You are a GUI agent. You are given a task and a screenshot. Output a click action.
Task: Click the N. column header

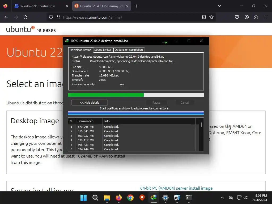pyautogui.click(x=72, y=121)
